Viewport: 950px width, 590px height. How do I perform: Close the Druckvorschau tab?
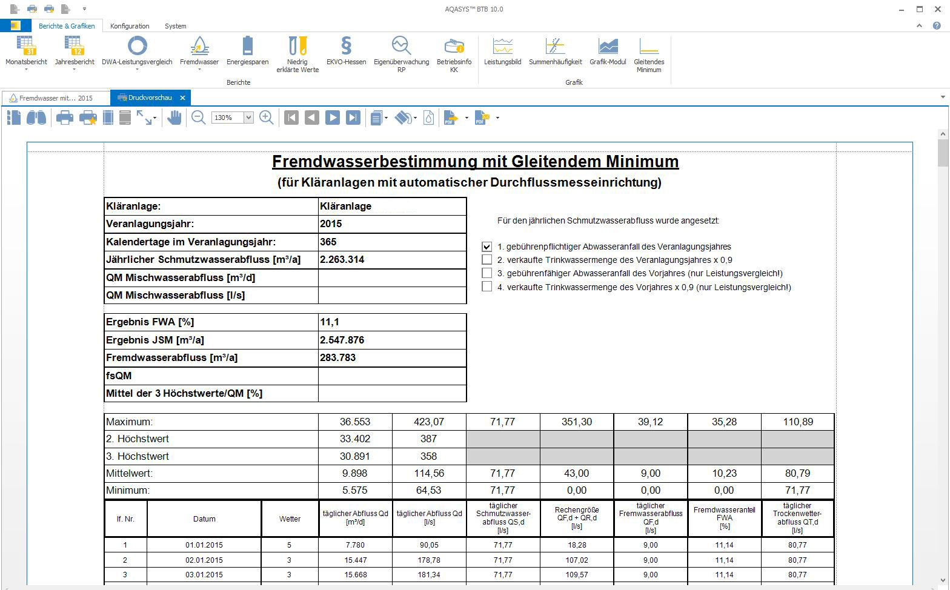pos(182,98)
